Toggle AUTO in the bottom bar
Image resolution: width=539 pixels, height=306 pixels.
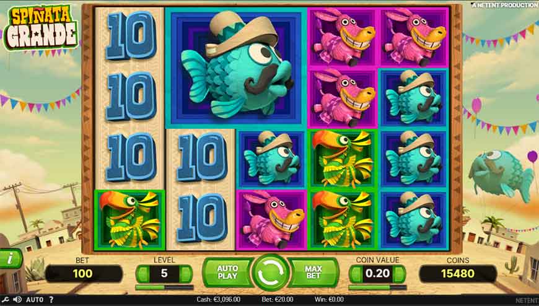(35, 300)
